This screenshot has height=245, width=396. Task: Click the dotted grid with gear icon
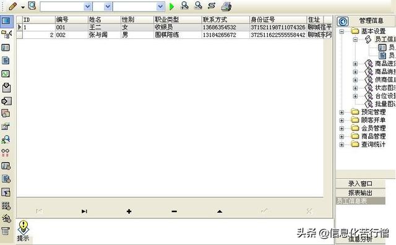click(6, 206)
